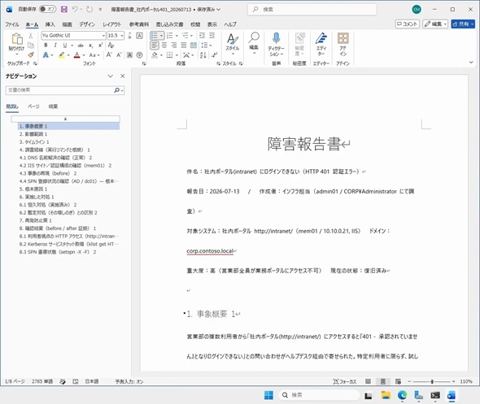The image size is (480, 404).
Task: Click the title bar search box
Action: click(x=312, y=10)
